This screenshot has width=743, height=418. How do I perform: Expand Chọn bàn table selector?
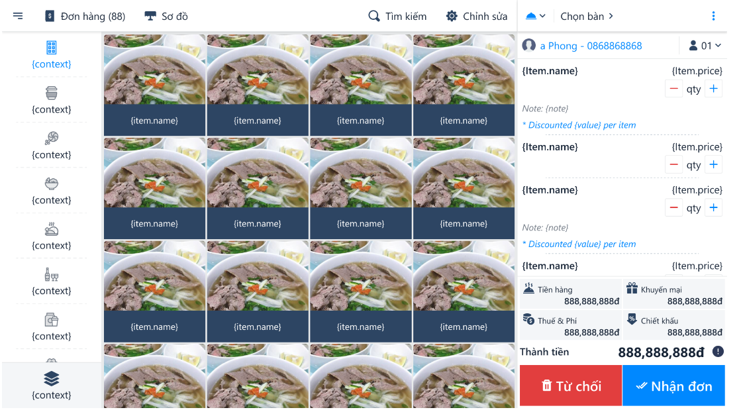coord(587,16)
